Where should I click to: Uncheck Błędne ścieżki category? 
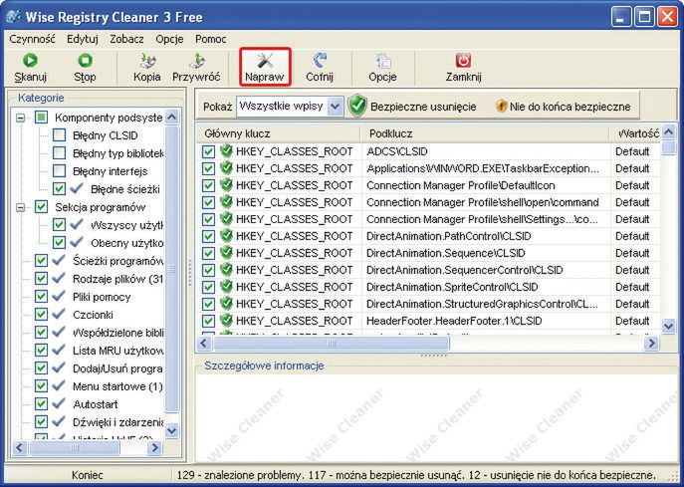click(x=59, y=188)
